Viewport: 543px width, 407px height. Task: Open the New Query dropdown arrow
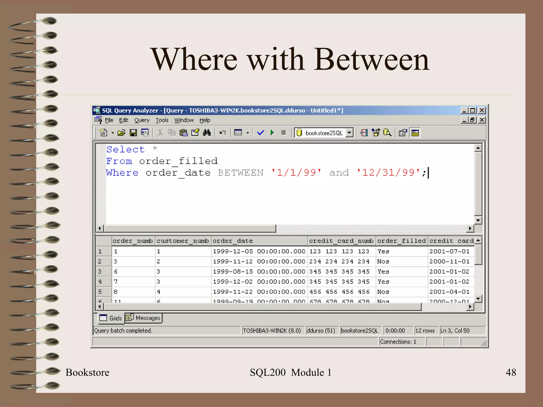113,133
